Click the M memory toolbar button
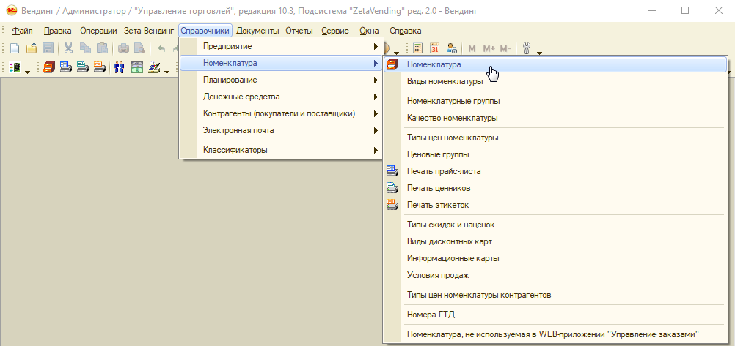The width and height of the screenshot is (735, 346). [x=472, y=48]
